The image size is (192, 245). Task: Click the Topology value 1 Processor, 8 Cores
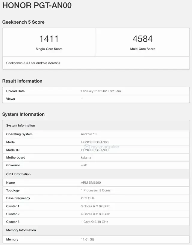(x=96, y=190)
